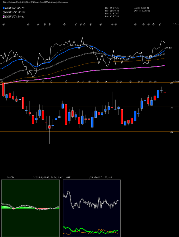
Task: Click the ADX '(14 day) 27, +23, -18' values
Action: (x=101, y=177)
